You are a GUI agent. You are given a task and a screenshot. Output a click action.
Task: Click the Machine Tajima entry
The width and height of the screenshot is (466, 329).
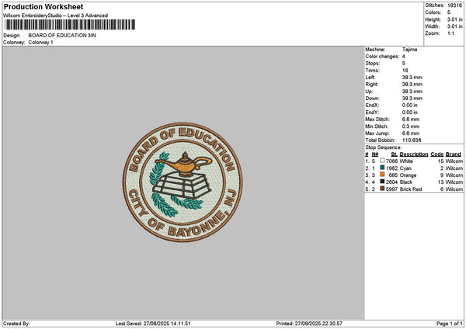click(x=391, y=50)
